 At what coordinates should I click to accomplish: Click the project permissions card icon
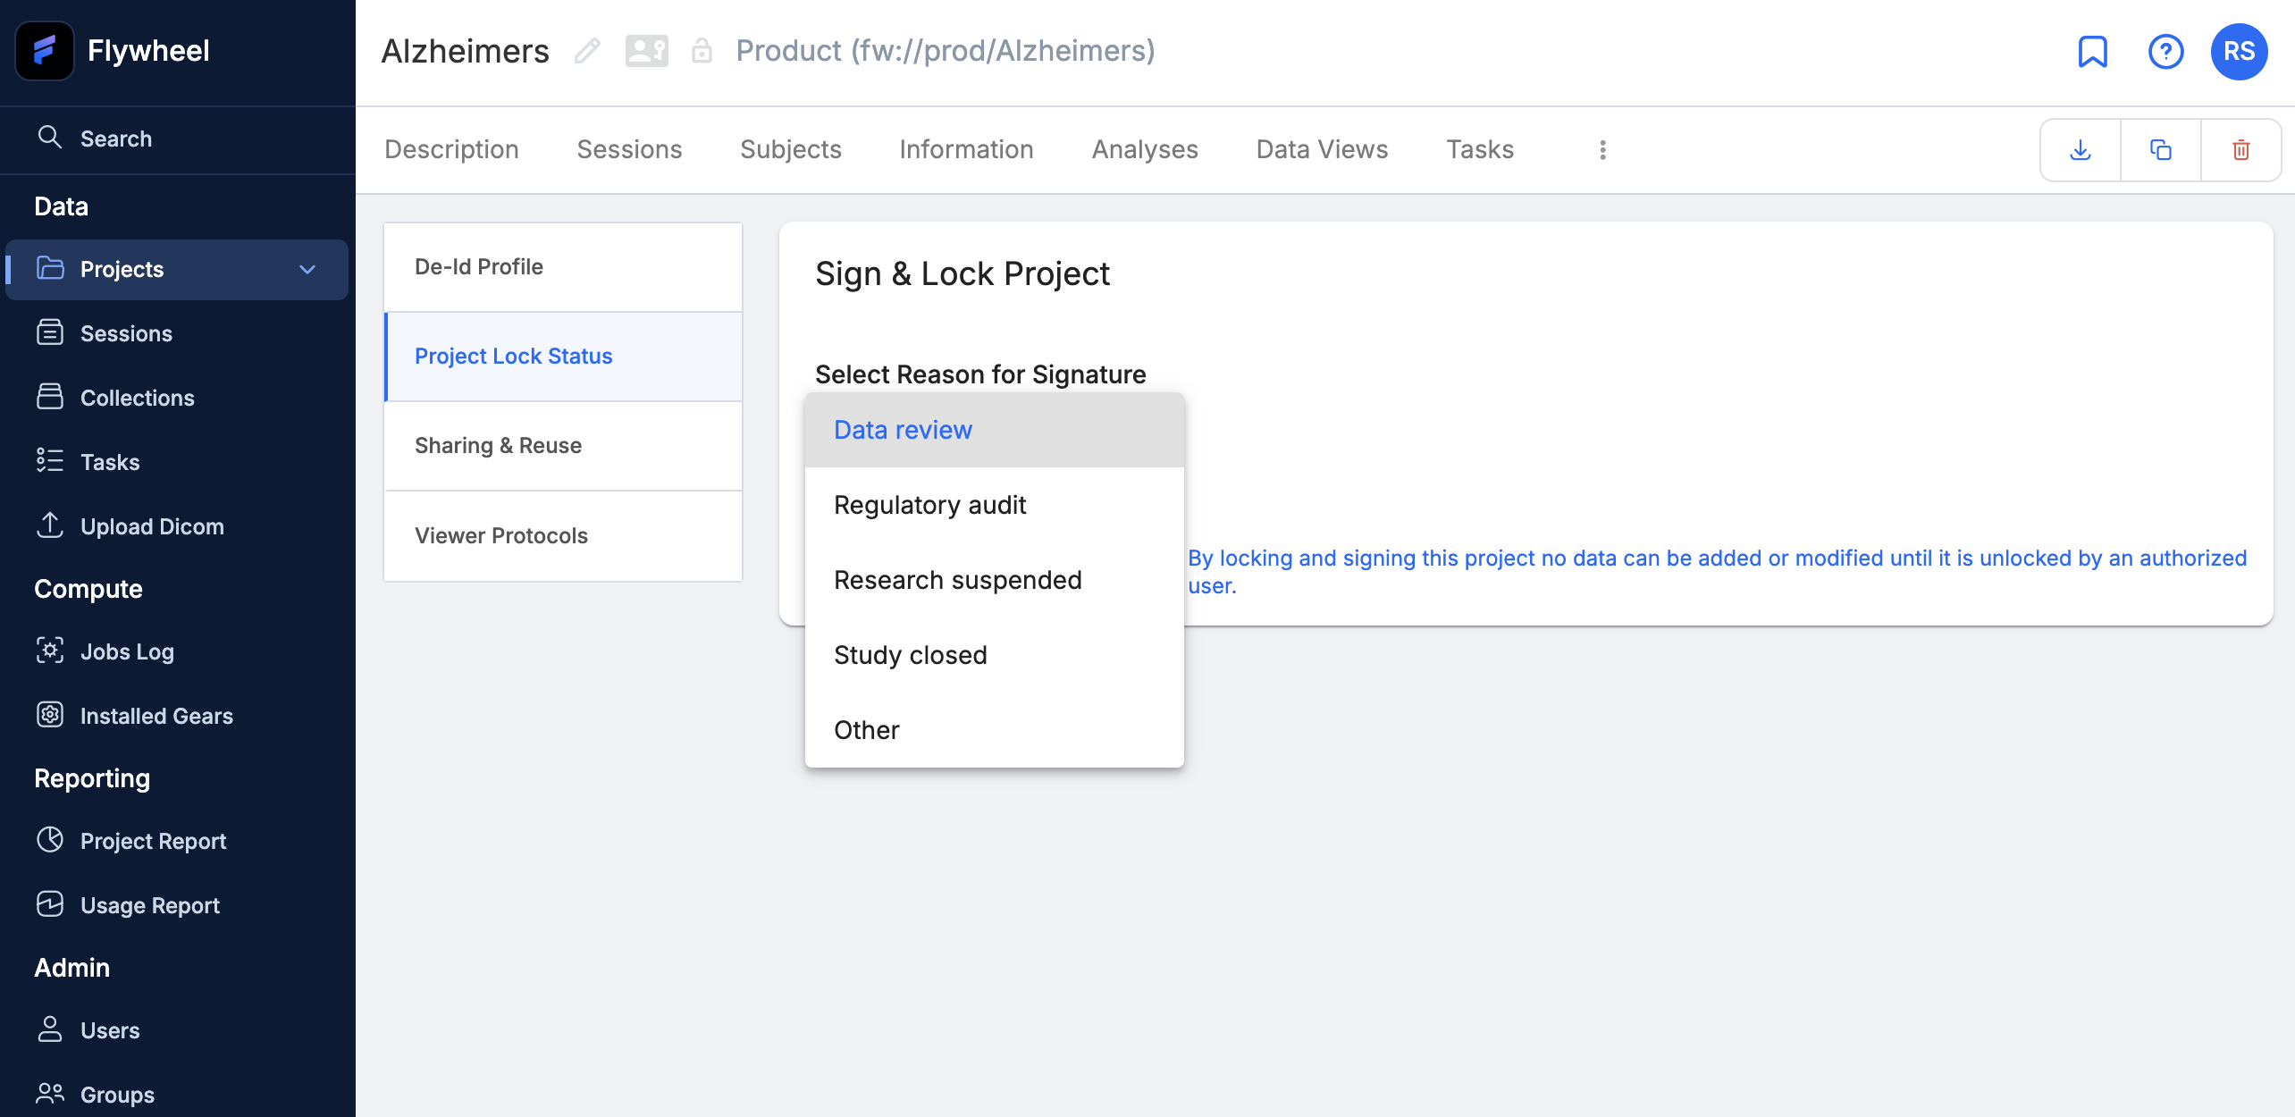647,51
